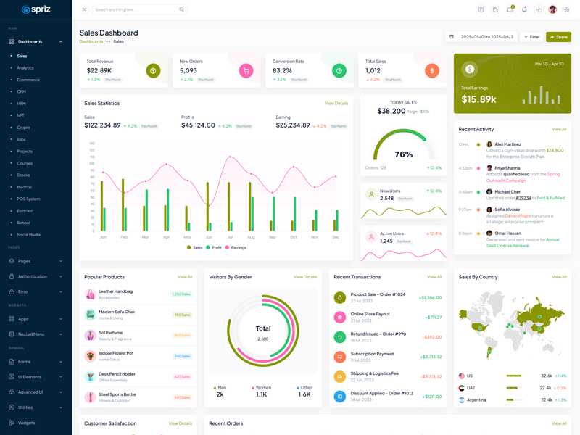This screenshot has height=435, width=580.
Task: Click the user profile avatar
Action: coord(552,9)
